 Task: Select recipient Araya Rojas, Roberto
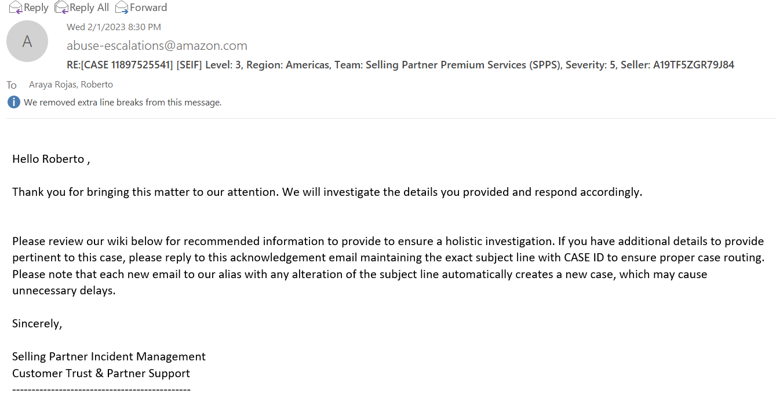tap(71, 85)
